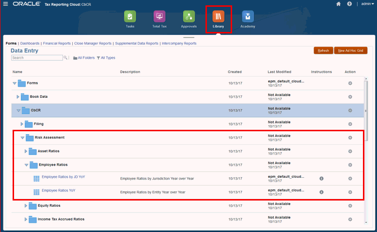Expand the Equity Ratios folder
Screen dimensions: 377x232
(x=26, y=205)
